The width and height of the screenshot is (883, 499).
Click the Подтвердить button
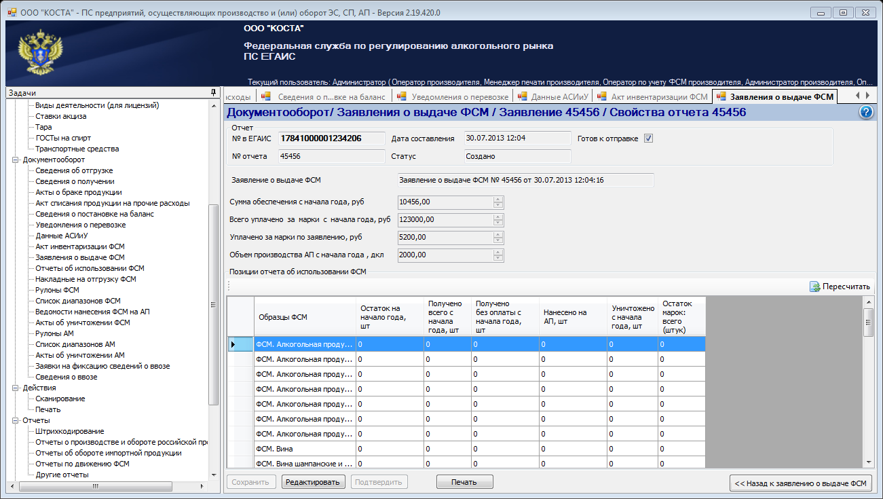[380, 482]
